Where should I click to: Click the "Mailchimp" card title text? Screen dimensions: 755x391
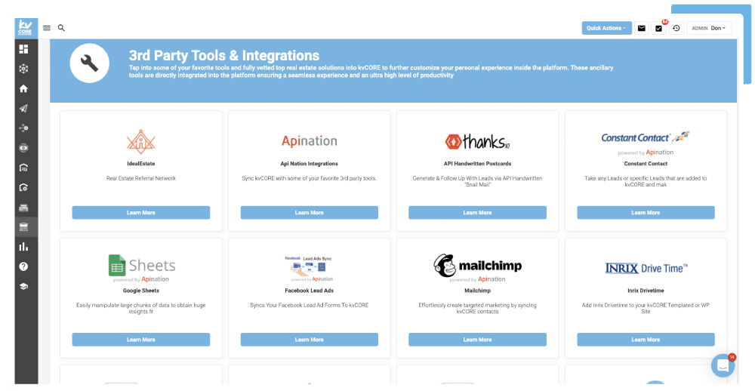477,291
